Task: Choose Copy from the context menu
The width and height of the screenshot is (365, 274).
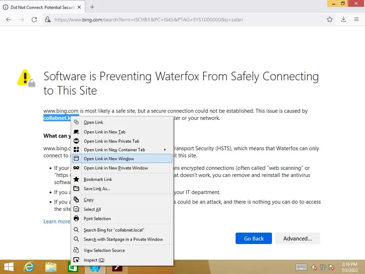Action: click(122, 200)
